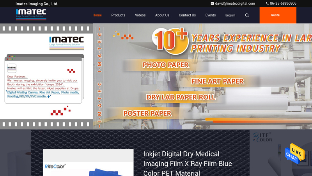This screenshot has height=176, width=312.
Task: Click the 10+ years experience badge
Action: (171, 41)
